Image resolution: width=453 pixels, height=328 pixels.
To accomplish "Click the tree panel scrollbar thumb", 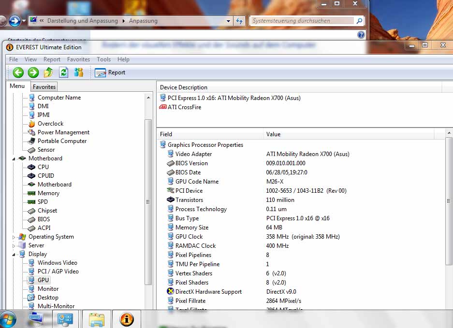I will (148, 202).
